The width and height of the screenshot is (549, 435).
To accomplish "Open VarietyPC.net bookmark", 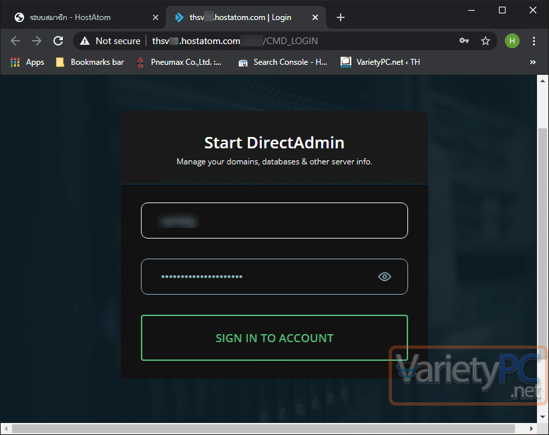I will (380, 62).
